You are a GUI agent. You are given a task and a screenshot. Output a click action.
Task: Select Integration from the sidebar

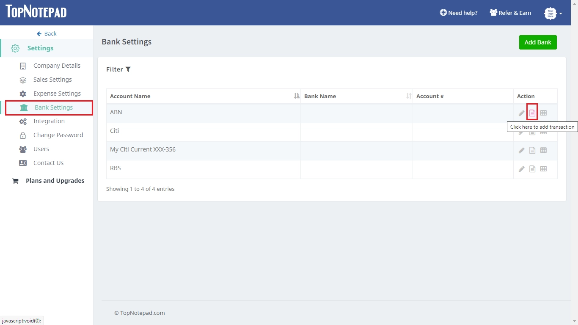49,121
